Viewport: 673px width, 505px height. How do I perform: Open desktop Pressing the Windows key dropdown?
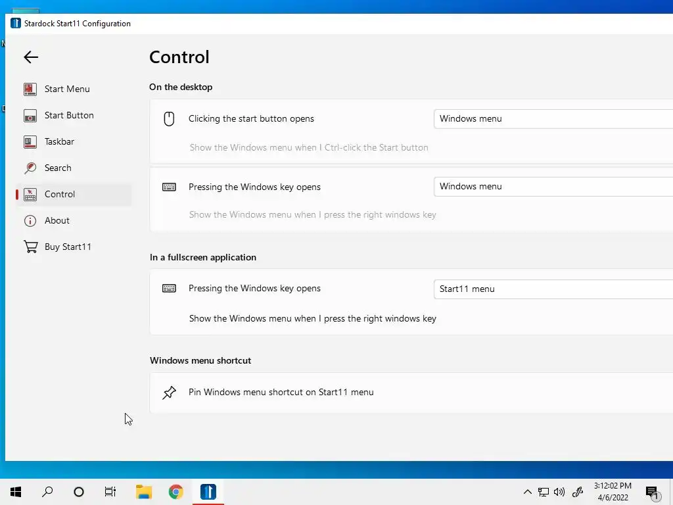tap(553, 187)
